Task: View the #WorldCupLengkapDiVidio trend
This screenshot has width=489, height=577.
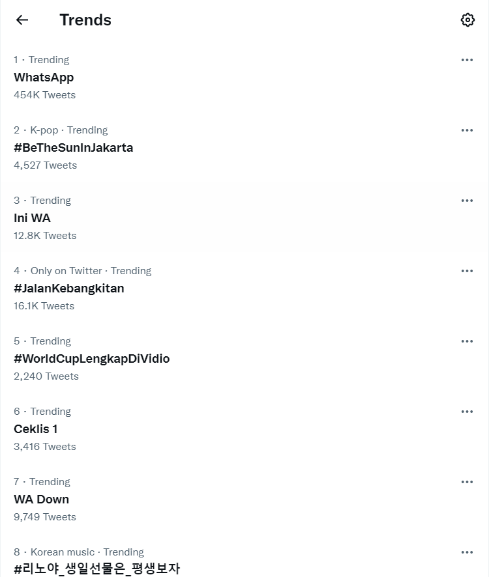Action: [x=92, y=358]
